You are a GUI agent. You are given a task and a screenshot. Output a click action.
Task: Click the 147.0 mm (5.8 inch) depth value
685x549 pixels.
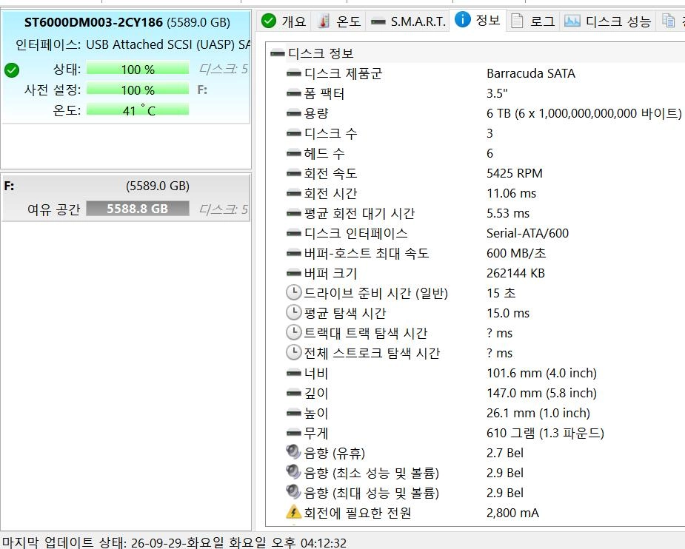[x=542, y=394]
